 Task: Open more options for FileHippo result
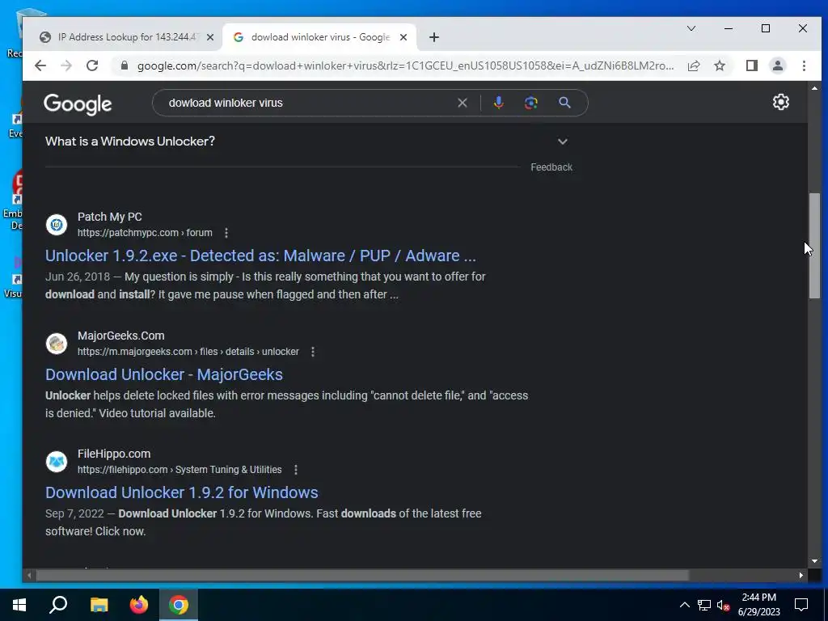click(x=296, y=470)
